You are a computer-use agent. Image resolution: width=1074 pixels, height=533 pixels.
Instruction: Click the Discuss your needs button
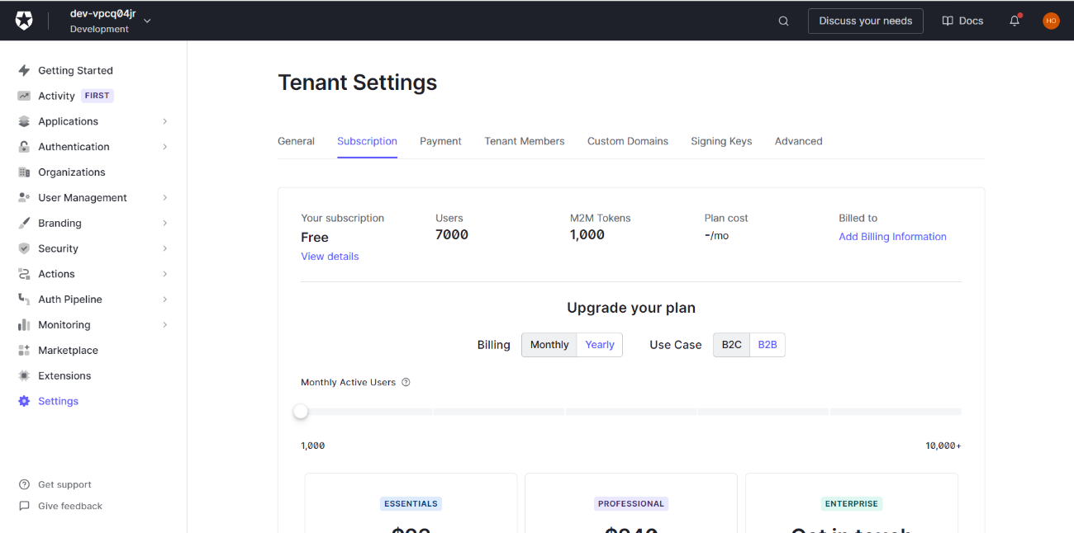[866, 21]
